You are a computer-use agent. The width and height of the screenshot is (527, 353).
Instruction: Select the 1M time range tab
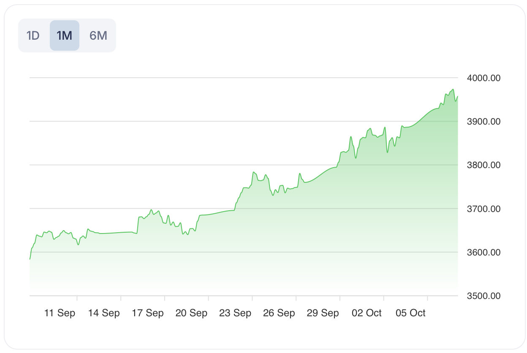click(x=65, y=35)
